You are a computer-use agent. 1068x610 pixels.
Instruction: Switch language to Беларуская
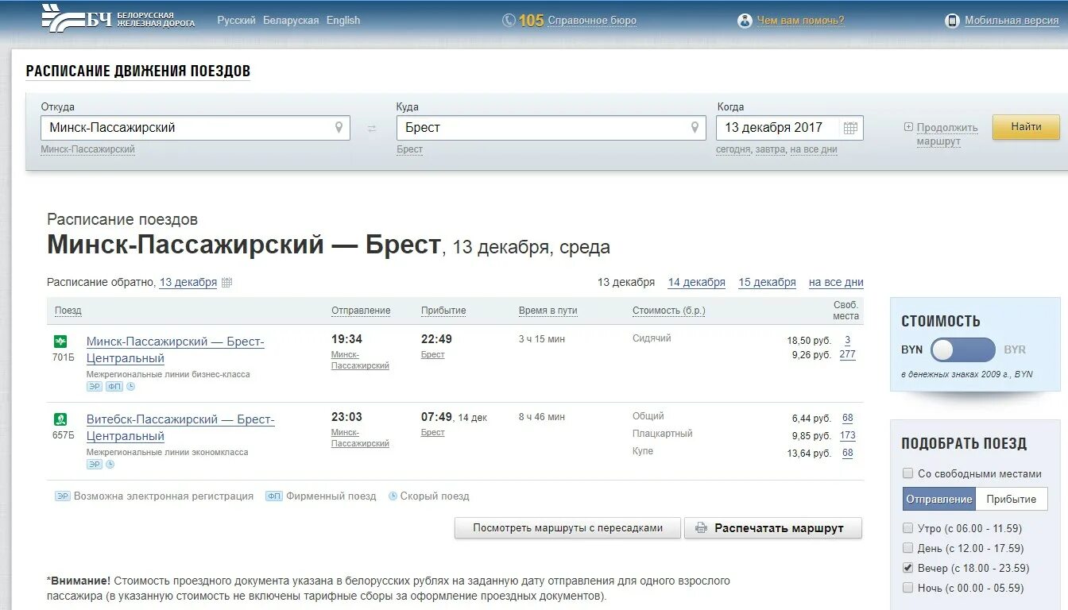click(x=291, y=21)
